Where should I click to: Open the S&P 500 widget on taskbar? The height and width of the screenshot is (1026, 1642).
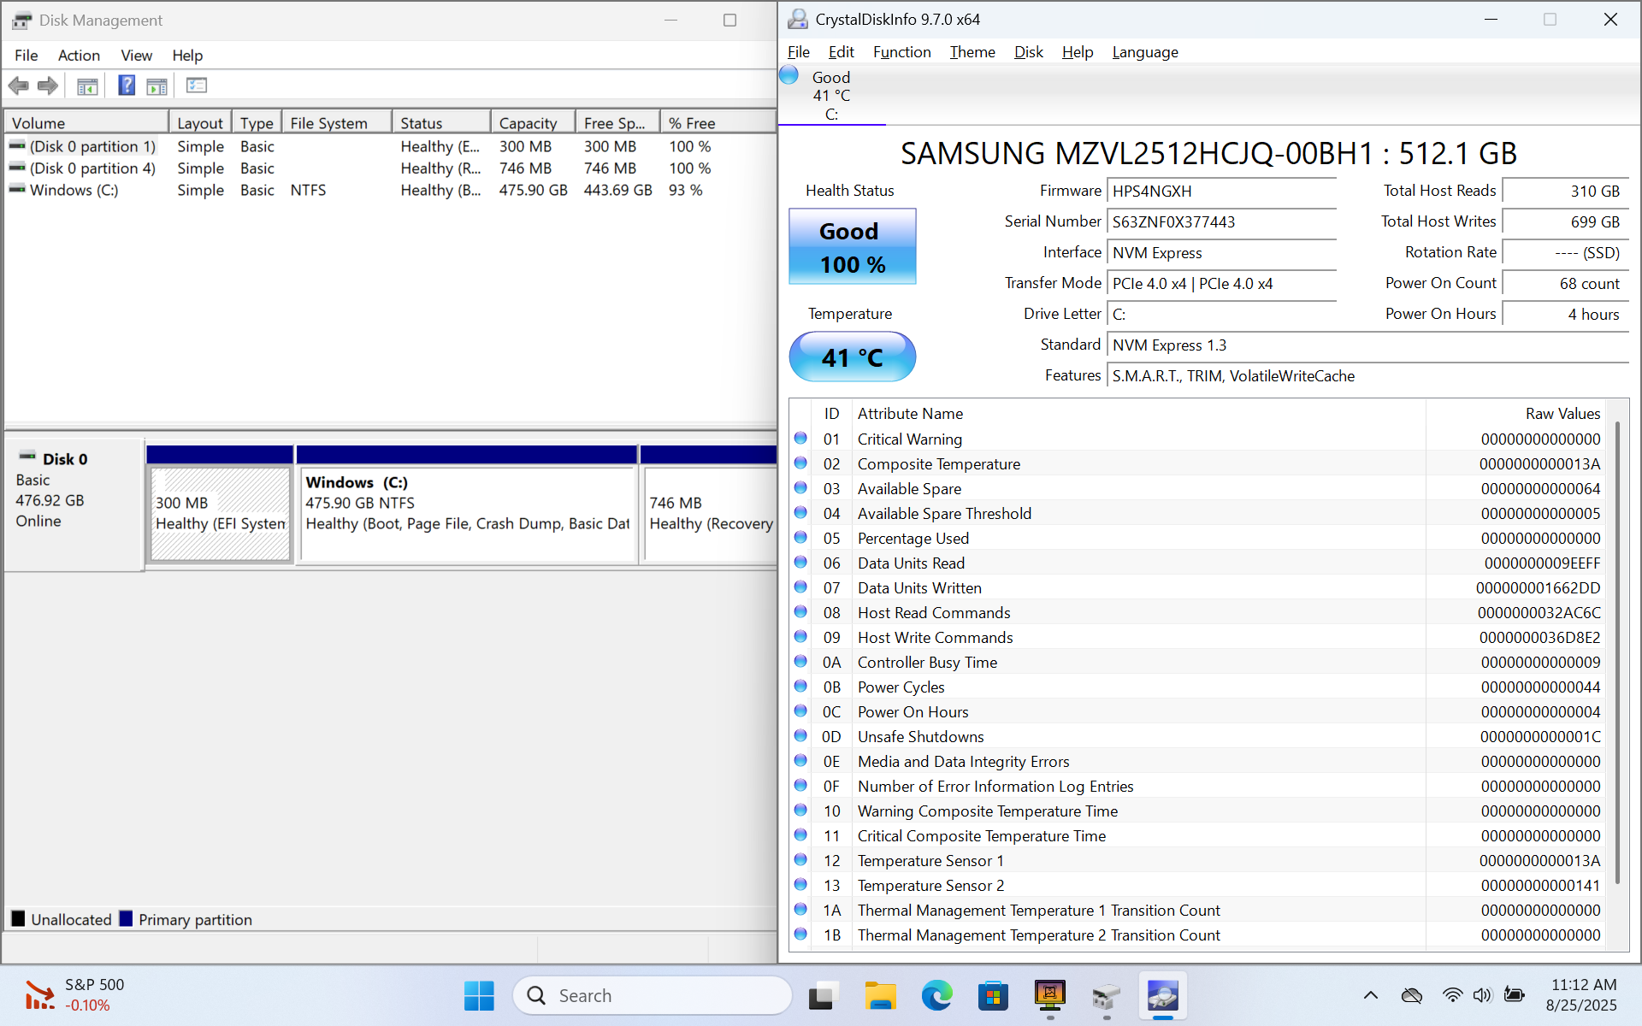click(x=75, y=995)
